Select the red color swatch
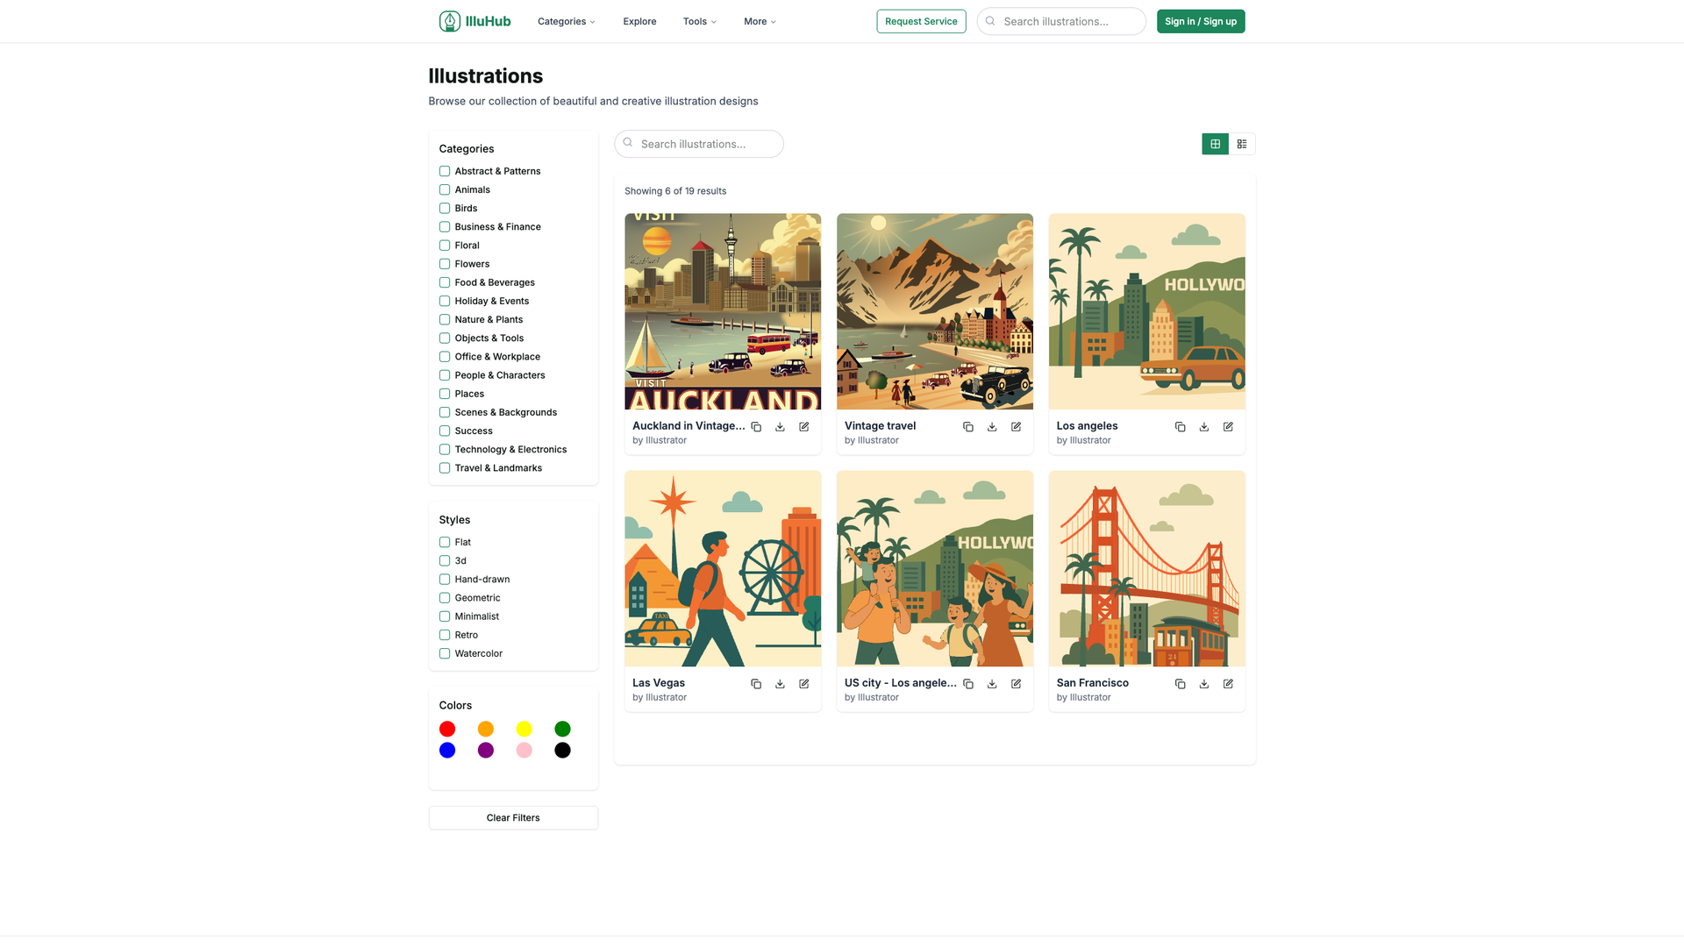The width and height of the screenshot is (1684, 947). pos(447,729)
